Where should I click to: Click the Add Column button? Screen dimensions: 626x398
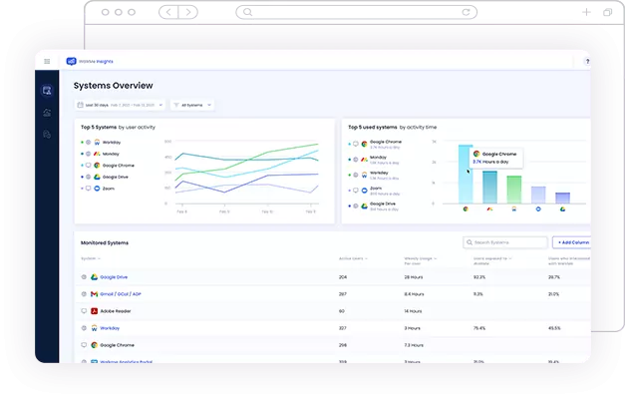coord(572,242)
